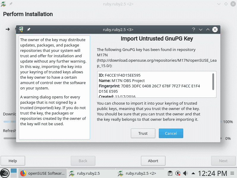Abort the installation
The height and width of the screenshot is (178, 237).
pos(153,161)
